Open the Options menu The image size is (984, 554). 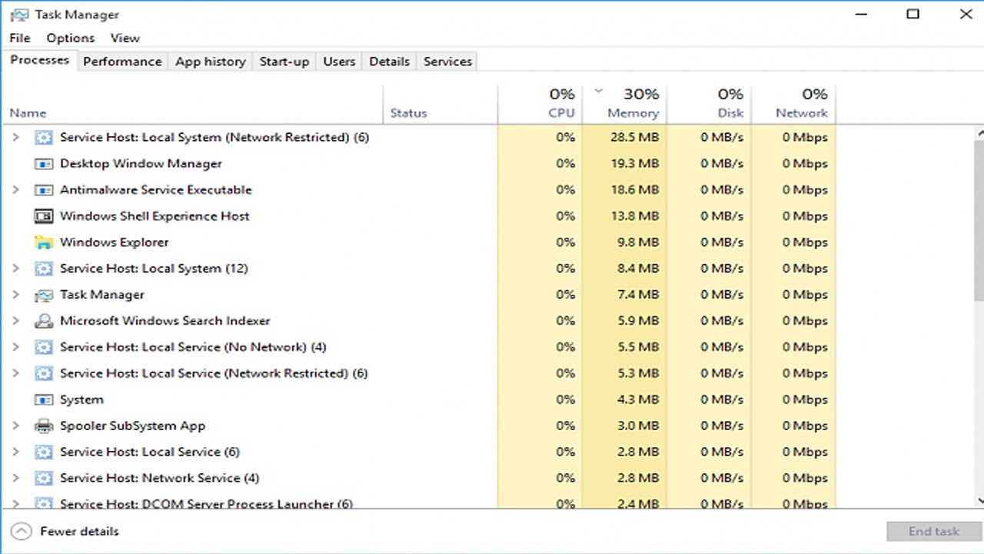(70, 38)
